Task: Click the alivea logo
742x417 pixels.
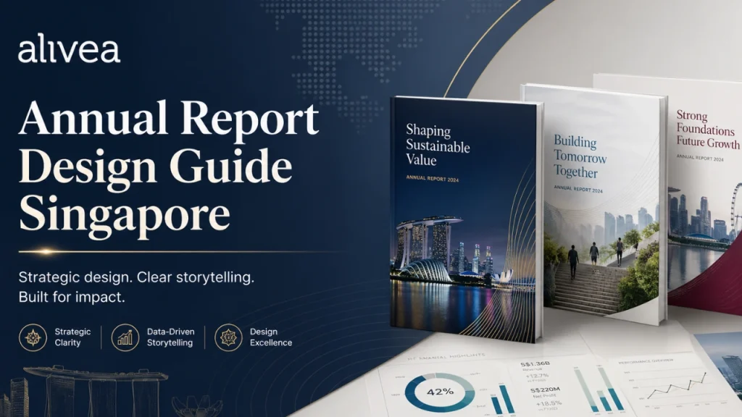Action: click(69, 49)
